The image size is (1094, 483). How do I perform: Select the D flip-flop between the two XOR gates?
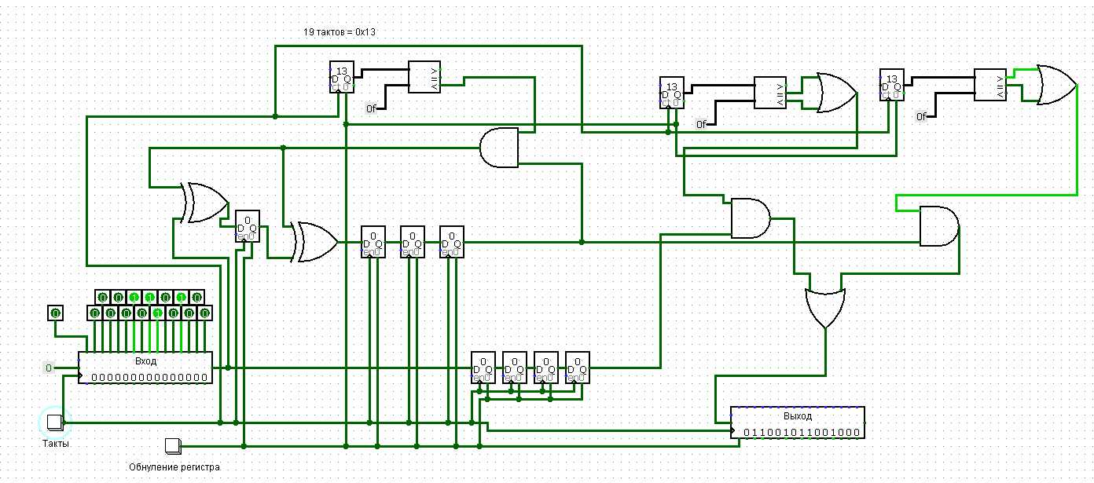pyautogui.click(x=248, y=226)
